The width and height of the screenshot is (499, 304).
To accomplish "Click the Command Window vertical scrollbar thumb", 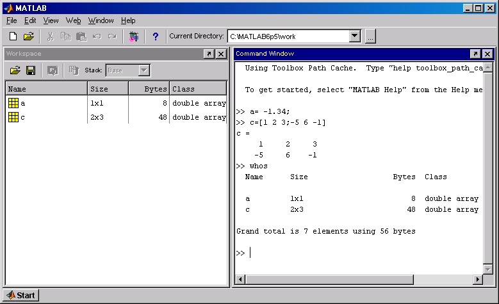I will point(487,168).
